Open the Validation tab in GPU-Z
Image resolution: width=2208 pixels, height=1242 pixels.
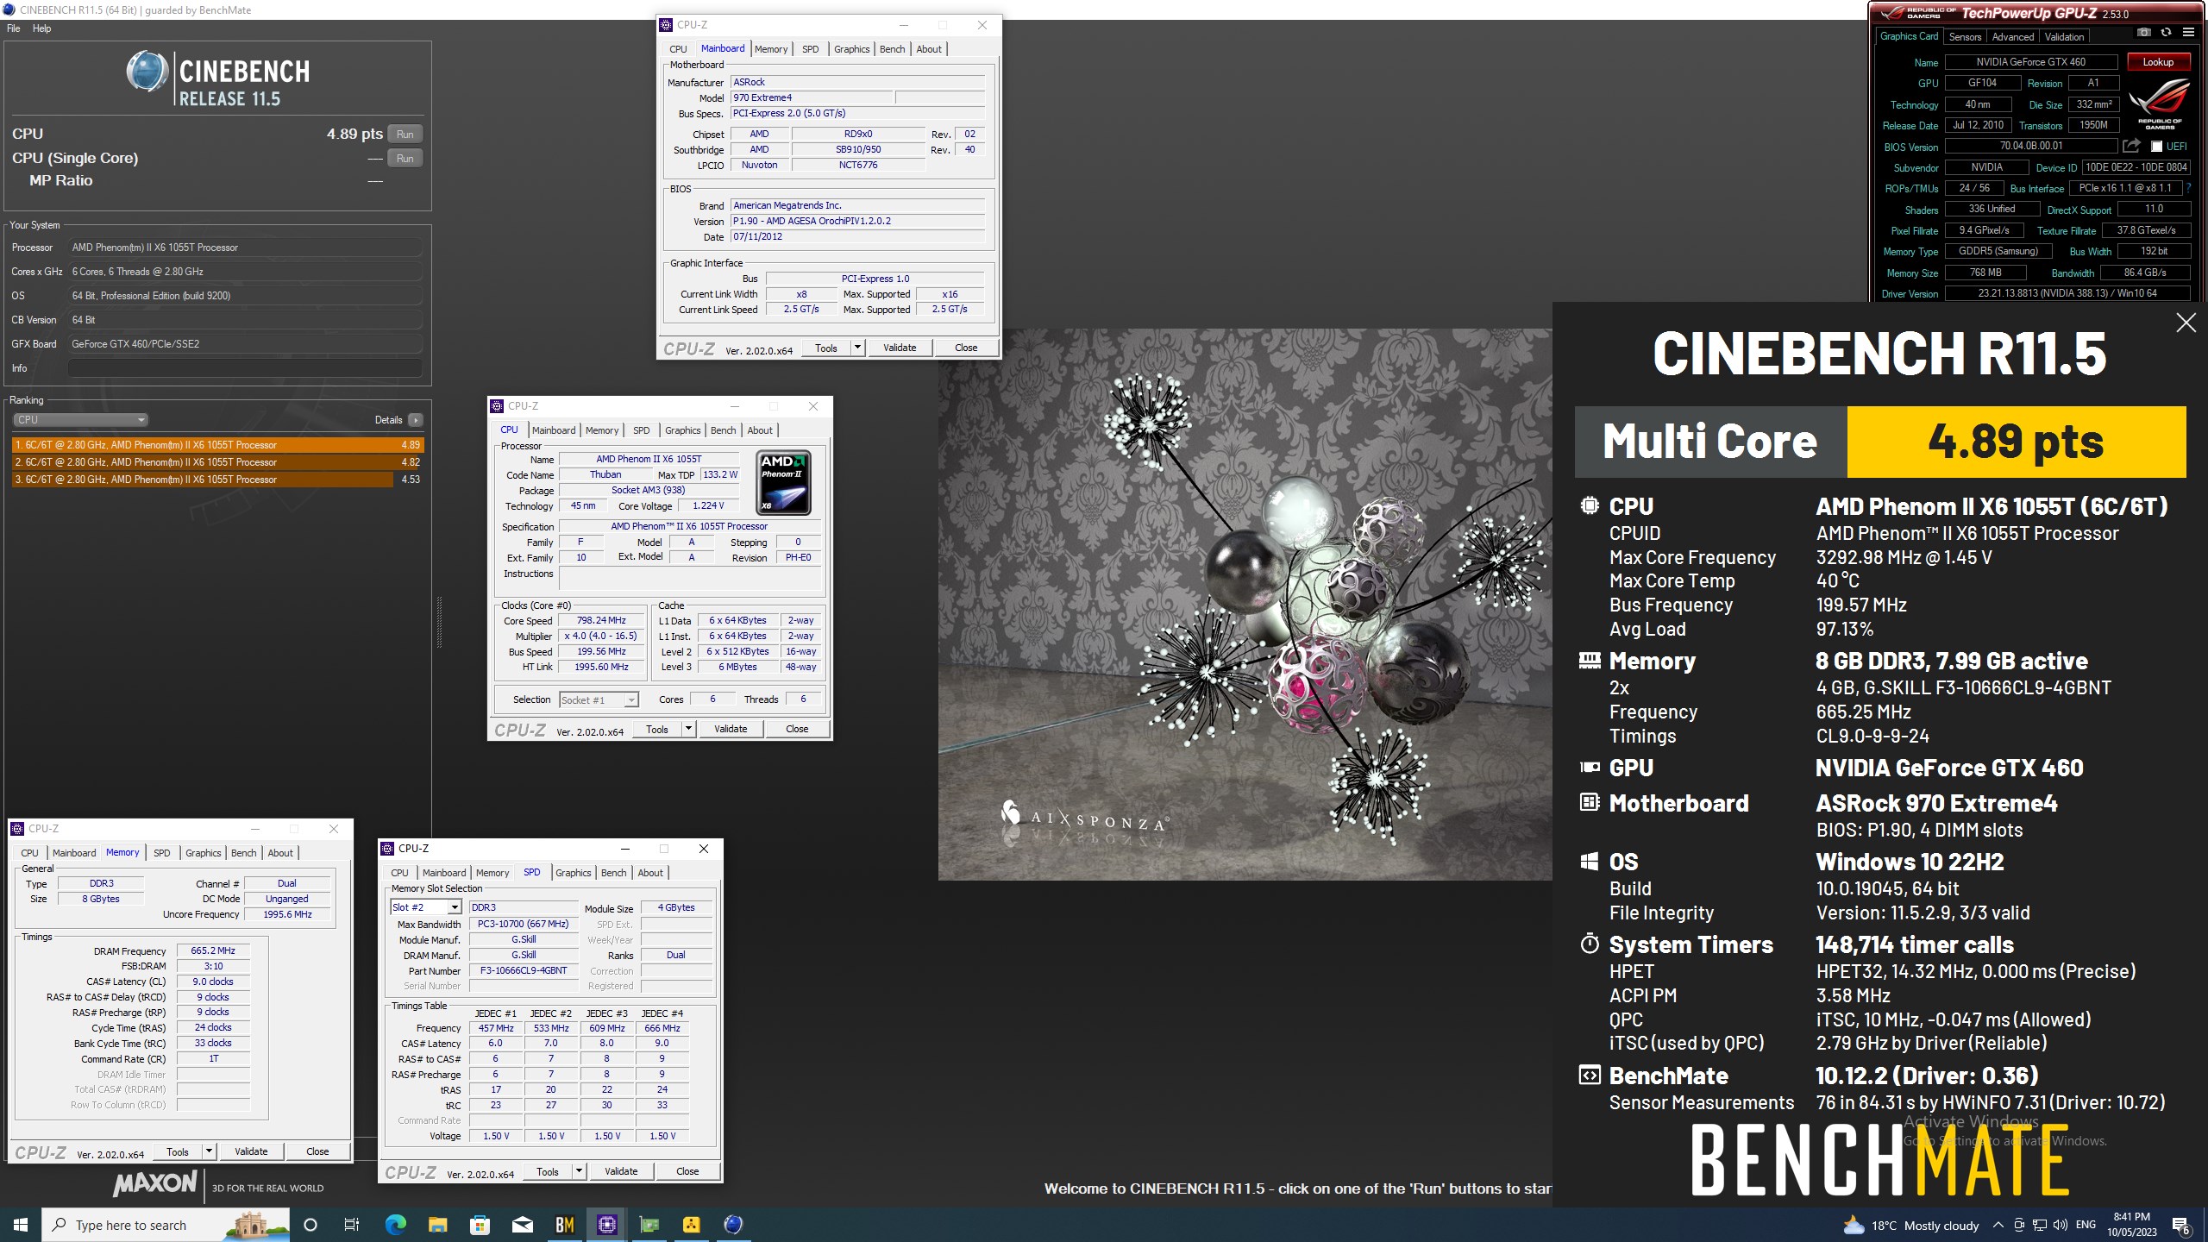click(x=2064, y=37)
